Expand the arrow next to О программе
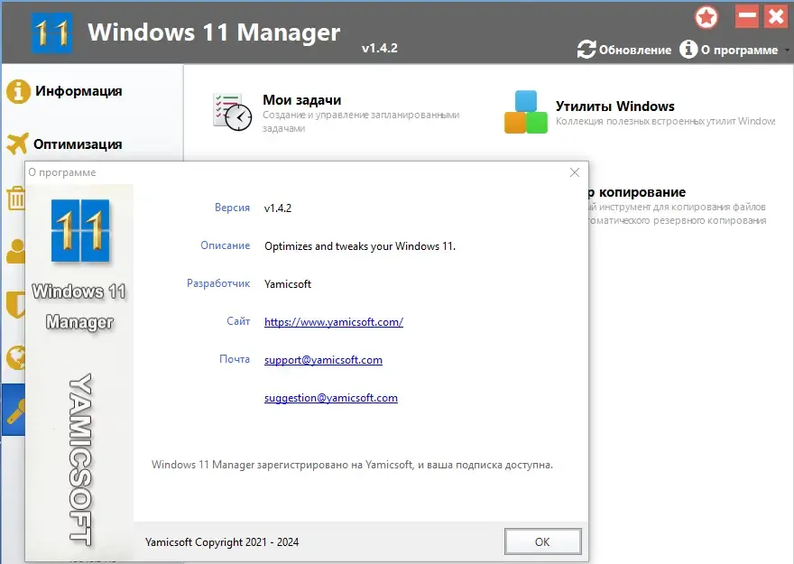The image size is (794, 564). pos(787,51)
